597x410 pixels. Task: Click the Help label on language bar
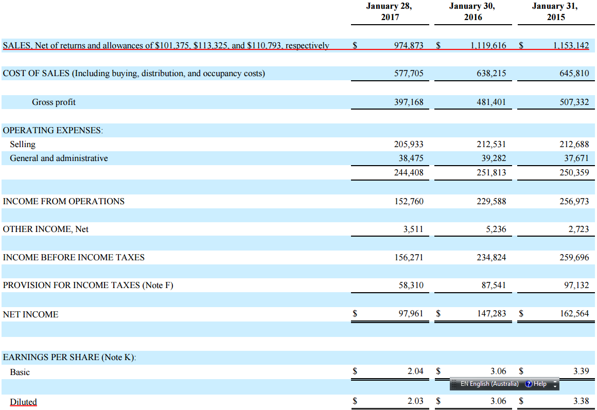[x=540, y=384]
